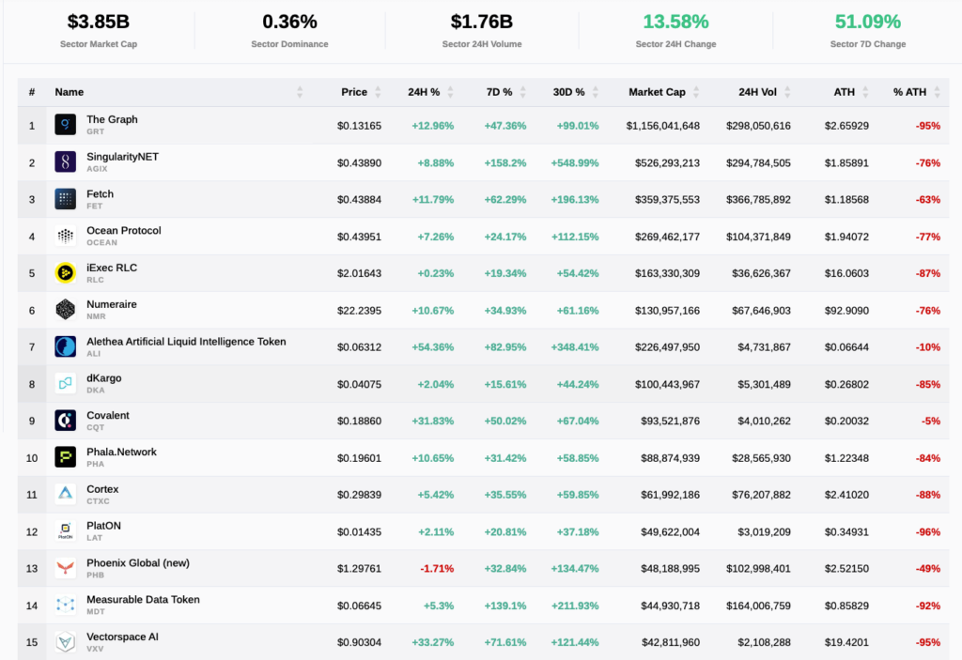Click the Covalent CQT icon
The width and height of the screenshot is (962, 660).
tap(65, 421)
